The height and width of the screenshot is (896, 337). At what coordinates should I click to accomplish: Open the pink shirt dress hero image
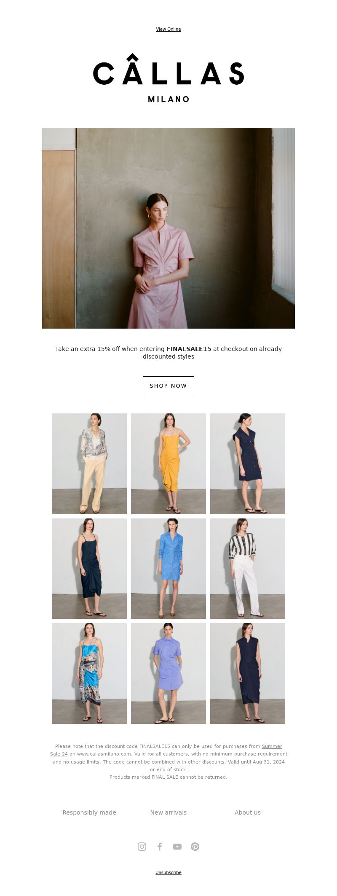point(168,228)
